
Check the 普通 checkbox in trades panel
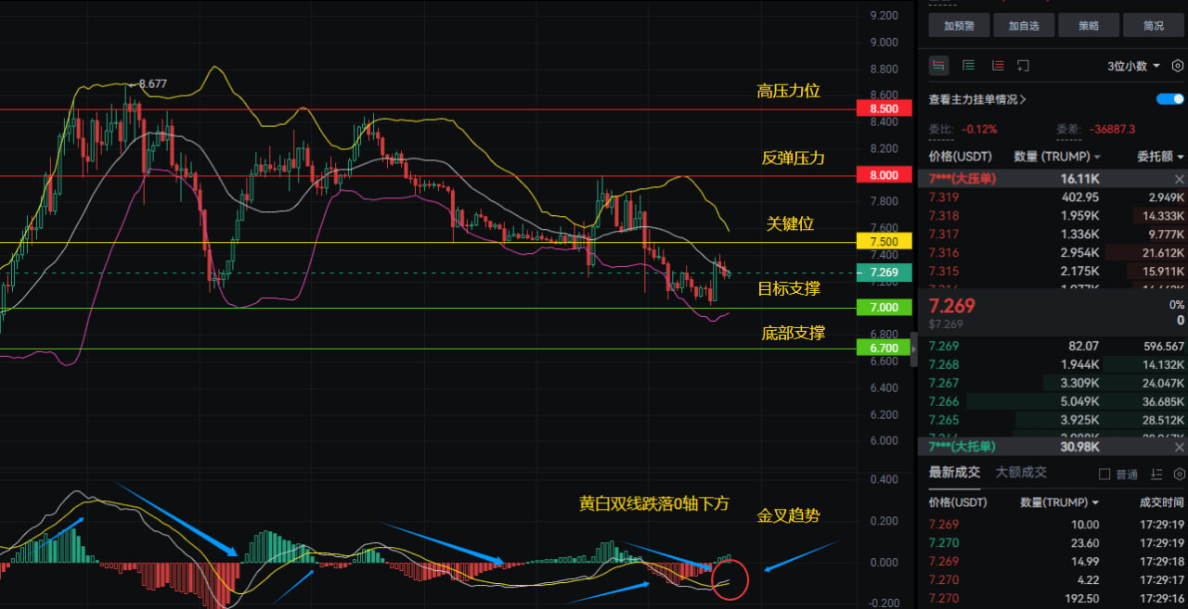click(1104, 474)
